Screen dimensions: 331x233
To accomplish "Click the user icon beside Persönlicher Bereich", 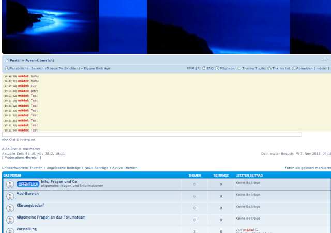I will pos(7,68).
